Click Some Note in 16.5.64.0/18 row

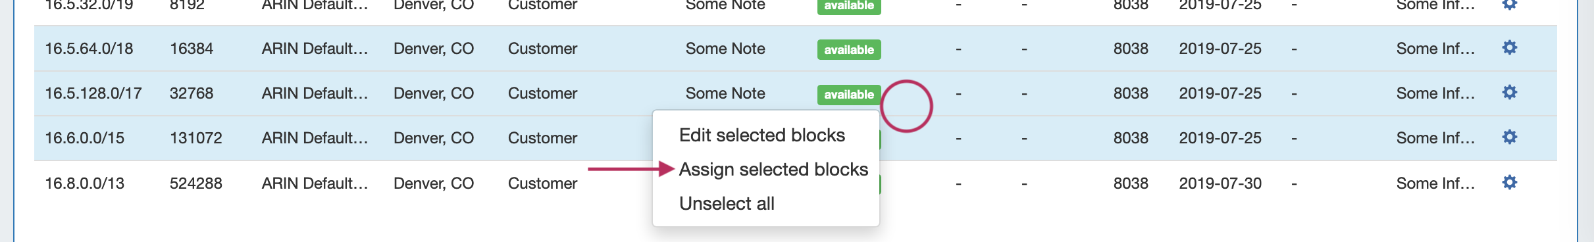[725, 49]
